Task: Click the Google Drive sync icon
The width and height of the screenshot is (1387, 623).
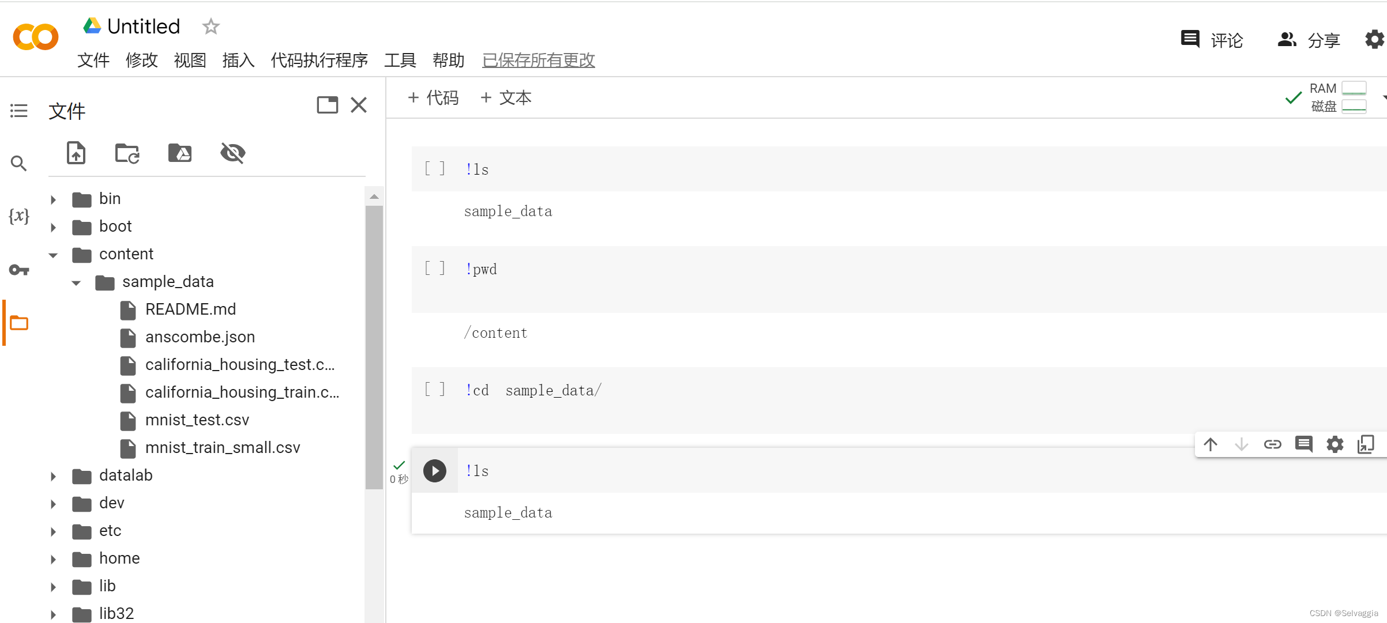Action: pyautogui.click(x=181, y=152)
